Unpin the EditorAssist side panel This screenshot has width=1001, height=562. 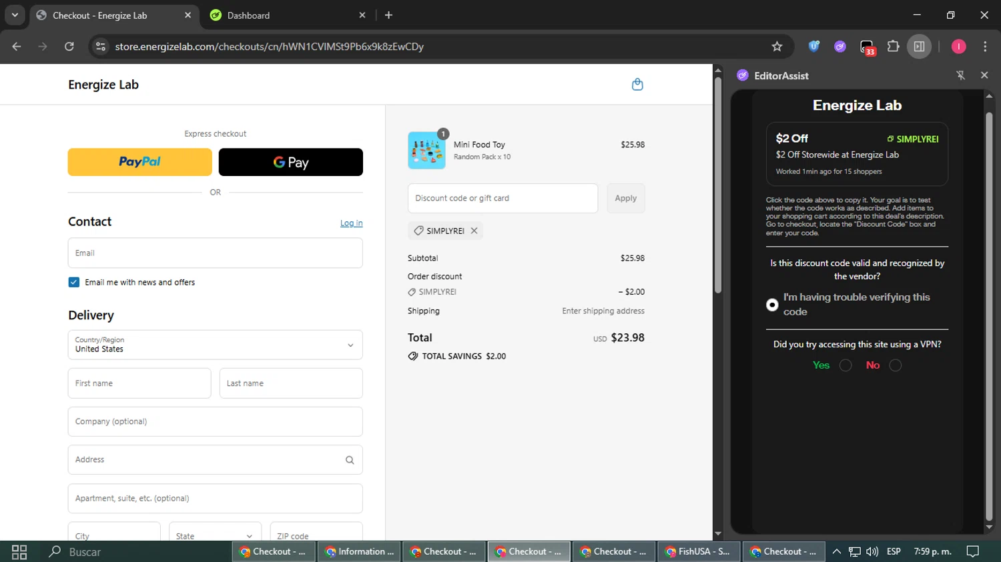point(960,75)
